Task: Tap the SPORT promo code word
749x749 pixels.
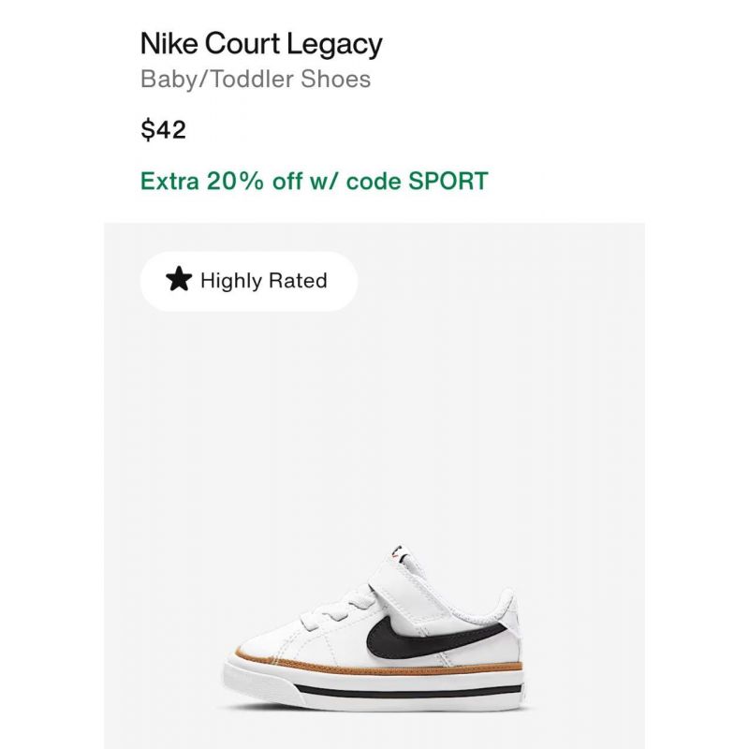Action: pyautogui.click(x=448, y=181)
